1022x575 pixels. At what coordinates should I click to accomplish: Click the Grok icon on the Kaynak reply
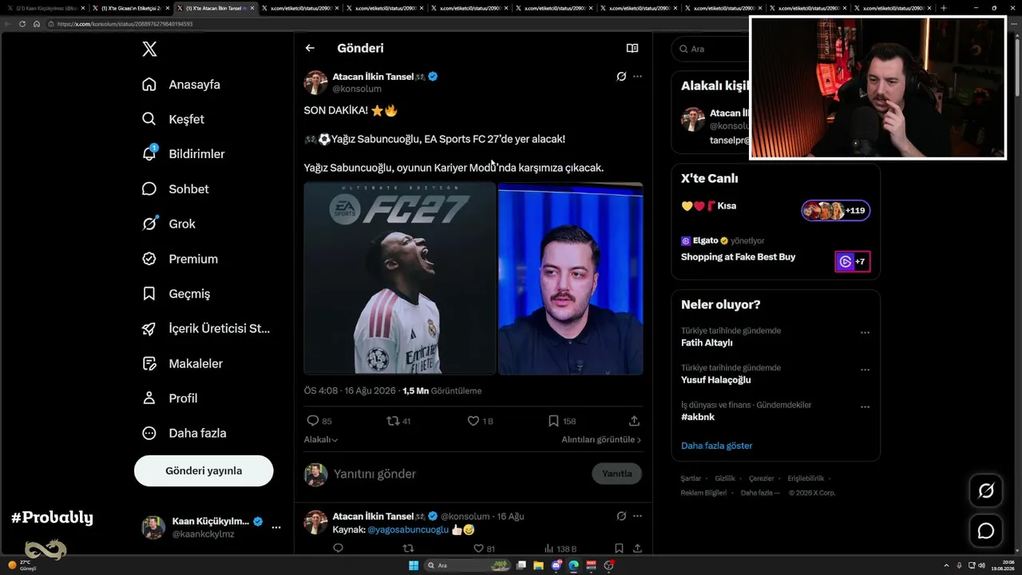pos(621,516)
